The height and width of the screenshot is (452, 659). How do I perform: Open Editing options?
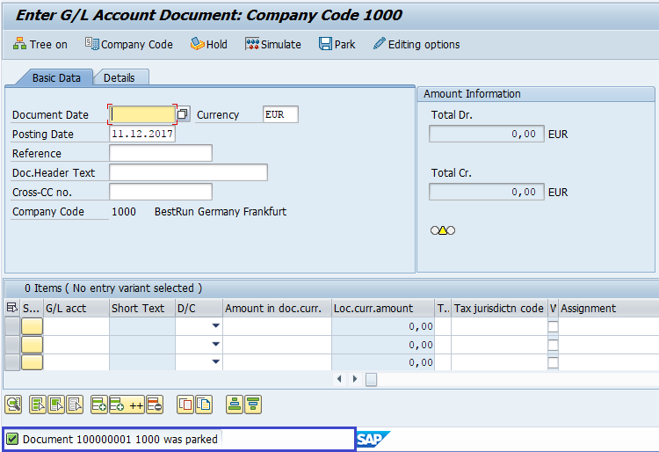coord(416,44)
